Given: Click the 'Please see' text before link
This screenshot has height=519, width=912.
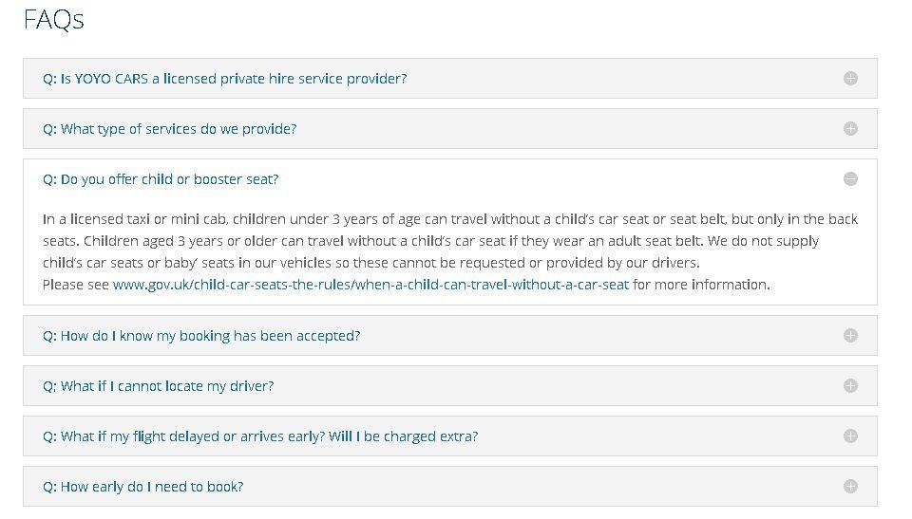Looking at the screenshot, I should [76, 285].
